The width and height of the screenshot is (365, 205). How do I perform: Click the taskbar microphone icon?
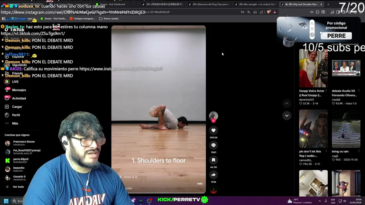(x=326, y=201)
